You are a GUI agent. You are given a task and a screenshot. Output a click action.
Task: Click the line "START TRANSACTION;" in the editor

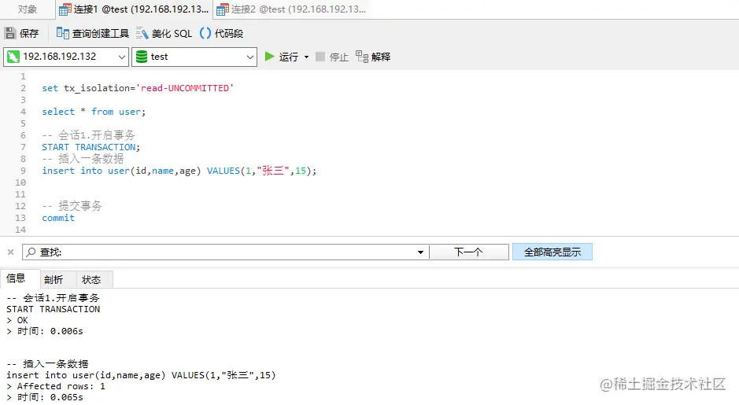tap(91, 147)
